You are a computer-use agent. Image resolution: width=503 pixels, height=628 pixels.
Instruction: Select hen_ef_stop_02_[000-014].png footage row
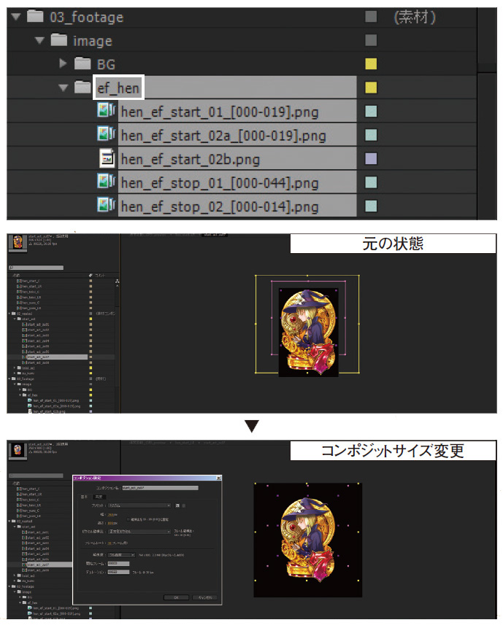[x=237, y=206]
